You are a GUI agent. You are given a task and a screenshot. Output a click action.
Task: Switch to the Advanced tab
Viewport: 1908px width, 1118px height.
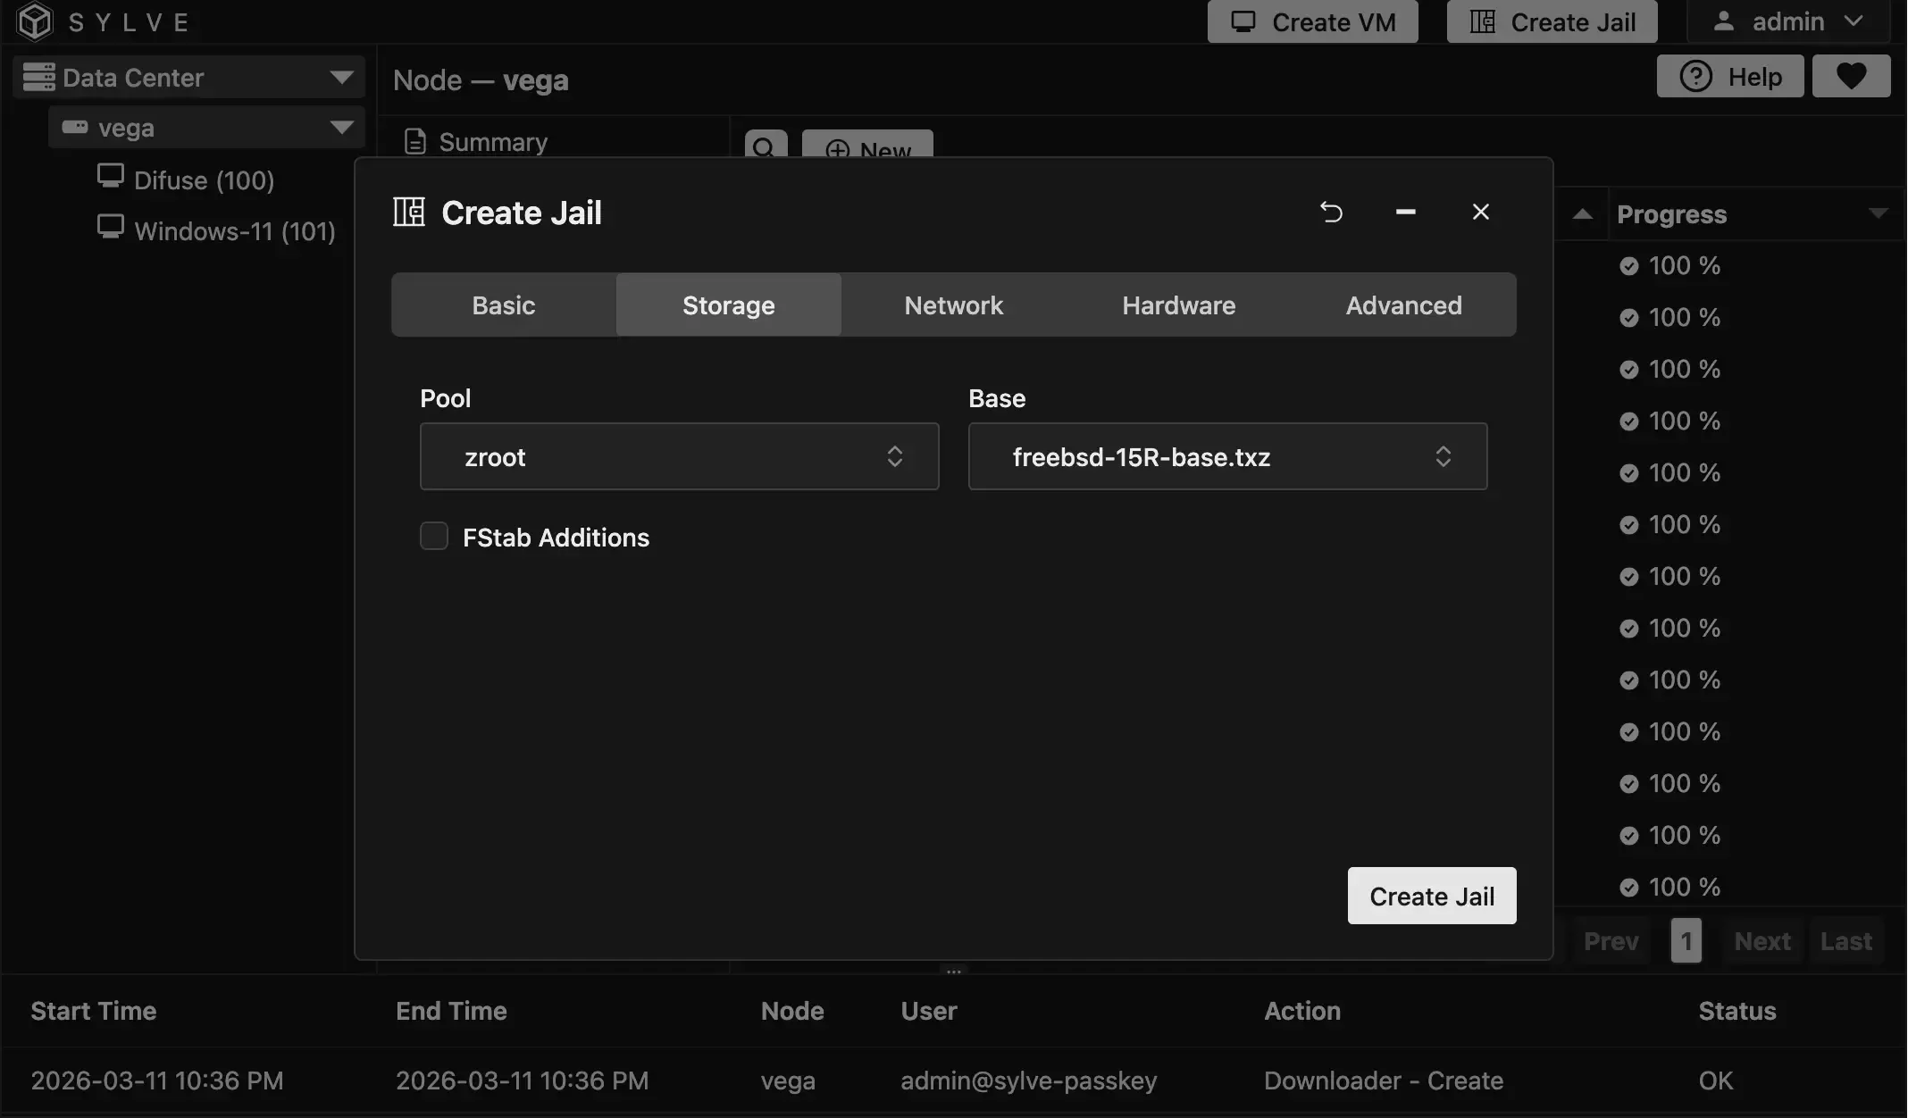point(1402,305)
